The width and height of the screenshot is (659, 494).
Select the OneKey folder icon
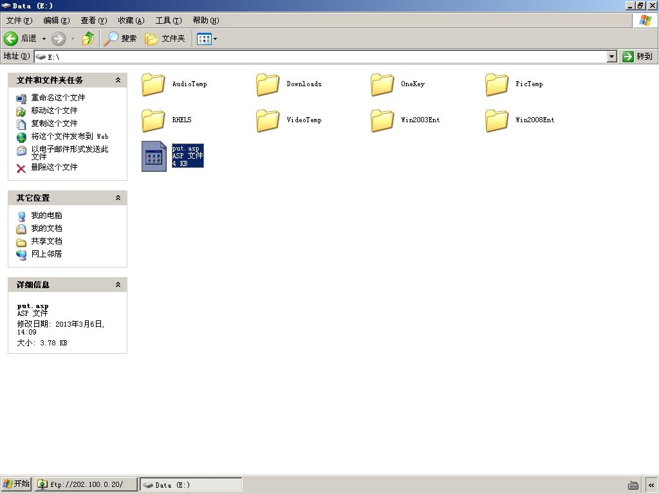(x=382, y=84)
